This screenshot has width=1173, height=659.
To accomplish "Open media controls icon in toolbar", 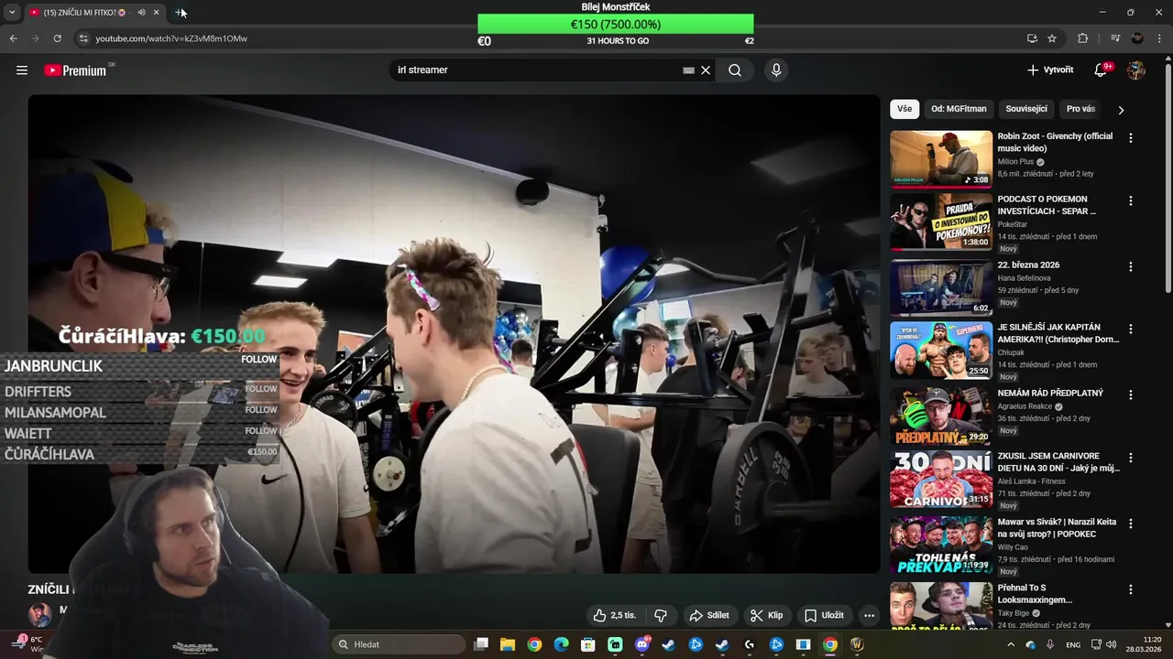I will tap(1115, 38).
